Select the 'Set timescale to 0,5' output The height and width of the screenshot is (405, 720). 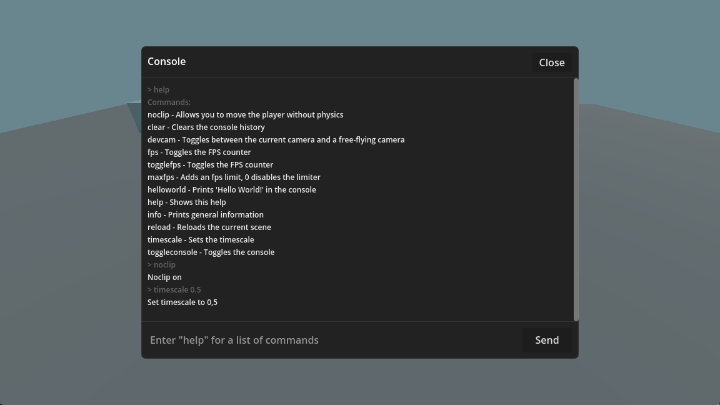(x=182, y=302)
